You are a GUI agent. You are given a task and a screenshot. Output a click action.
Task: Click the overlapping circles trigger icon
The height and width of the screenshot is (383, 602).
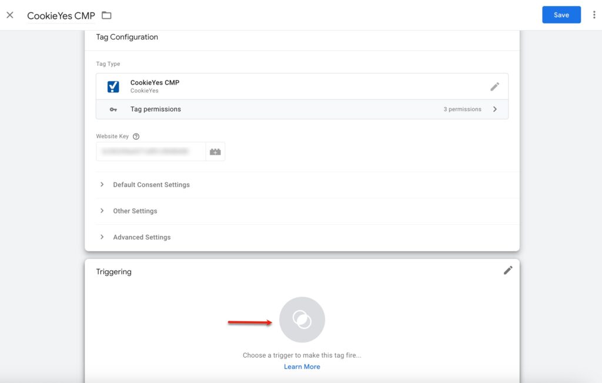(x=302, y=319)
